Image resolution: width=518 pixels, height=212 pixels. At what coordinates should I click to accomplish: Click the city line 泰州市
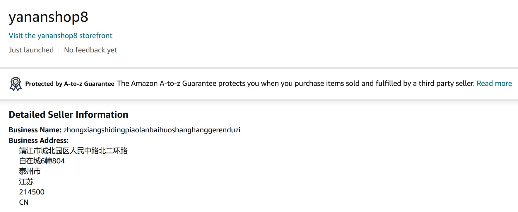30,171
